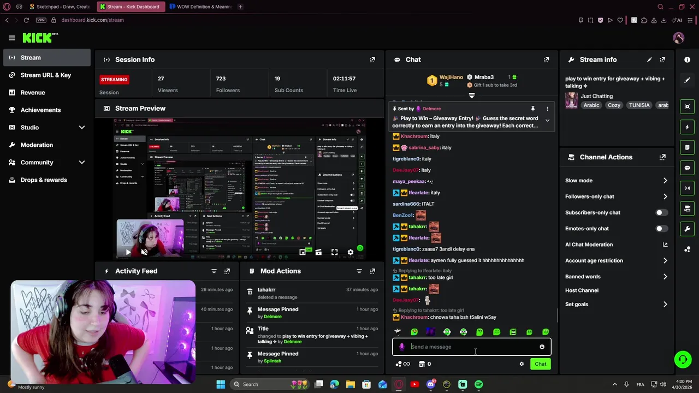The image size is (699, 393).
Task: Toggle activity feed lightning widget in right rail
Action: tap(688, 127)
